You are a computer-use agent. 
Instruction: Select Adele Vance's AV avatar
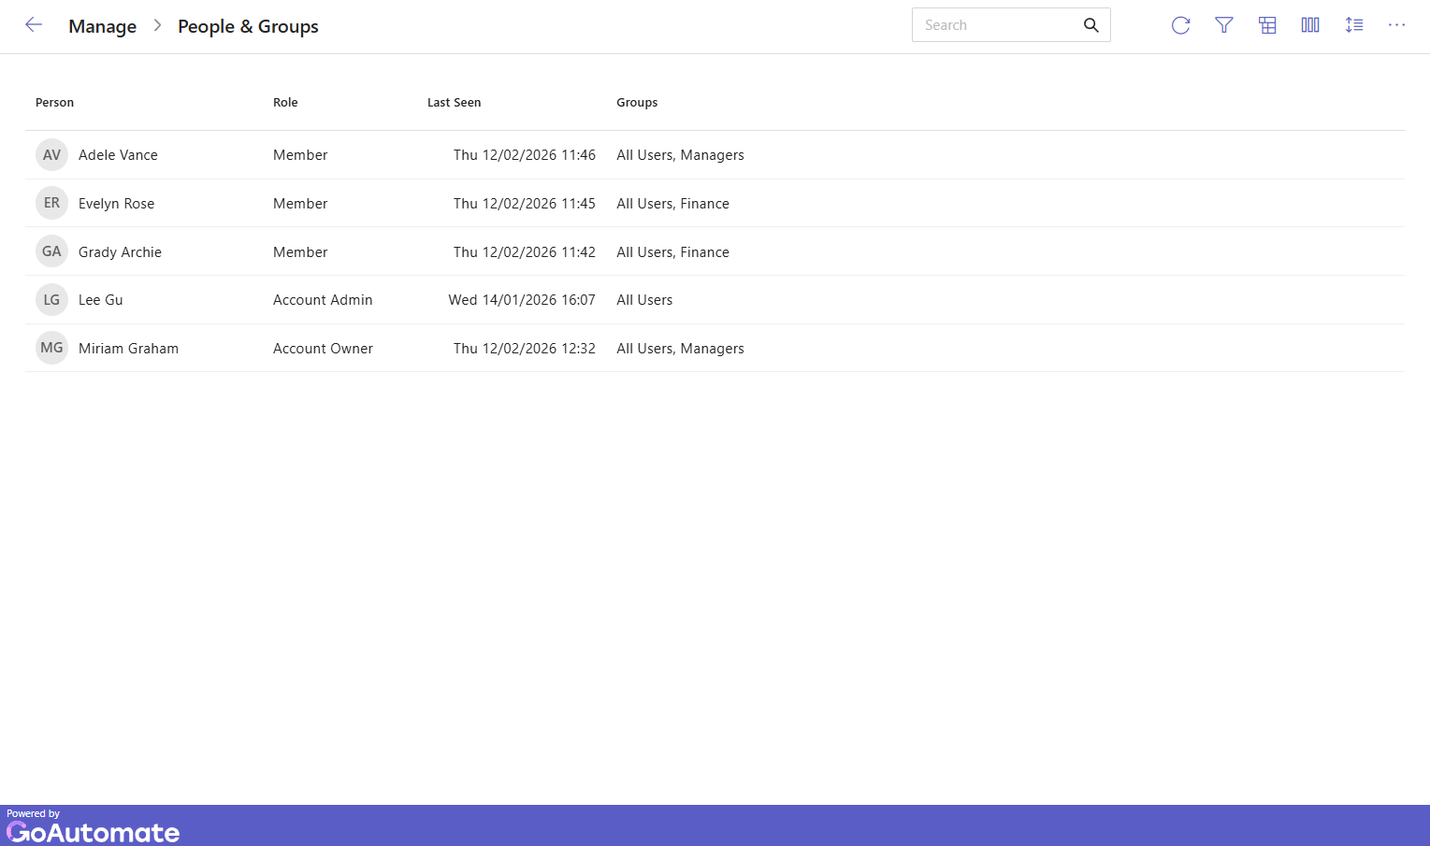coord(51,155)
